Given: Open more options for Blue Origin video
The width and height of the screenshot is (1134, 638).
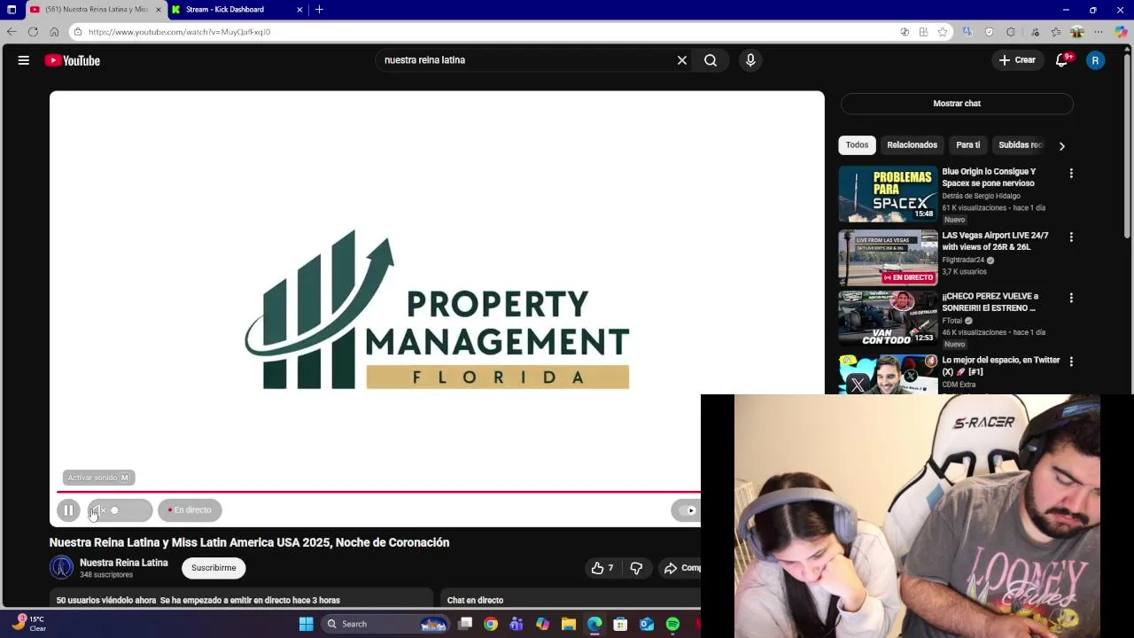Looking at the screenshot, I should (1071, 174).
